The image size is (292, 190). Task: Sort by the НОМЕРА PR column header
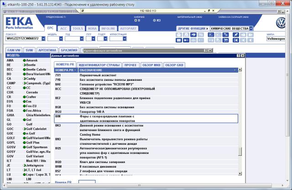click(x=66, y=70)
